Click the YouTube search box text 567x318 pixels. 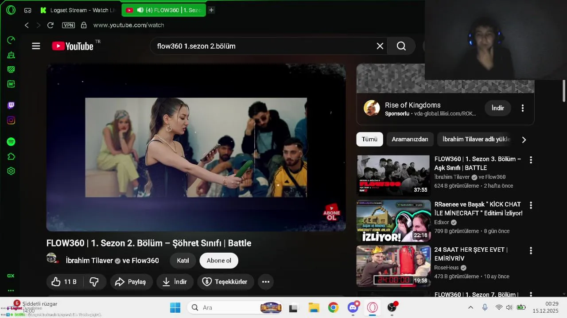coord(196,46)
